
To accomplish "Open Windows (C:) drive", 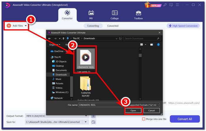I will [x=60, y=92].
